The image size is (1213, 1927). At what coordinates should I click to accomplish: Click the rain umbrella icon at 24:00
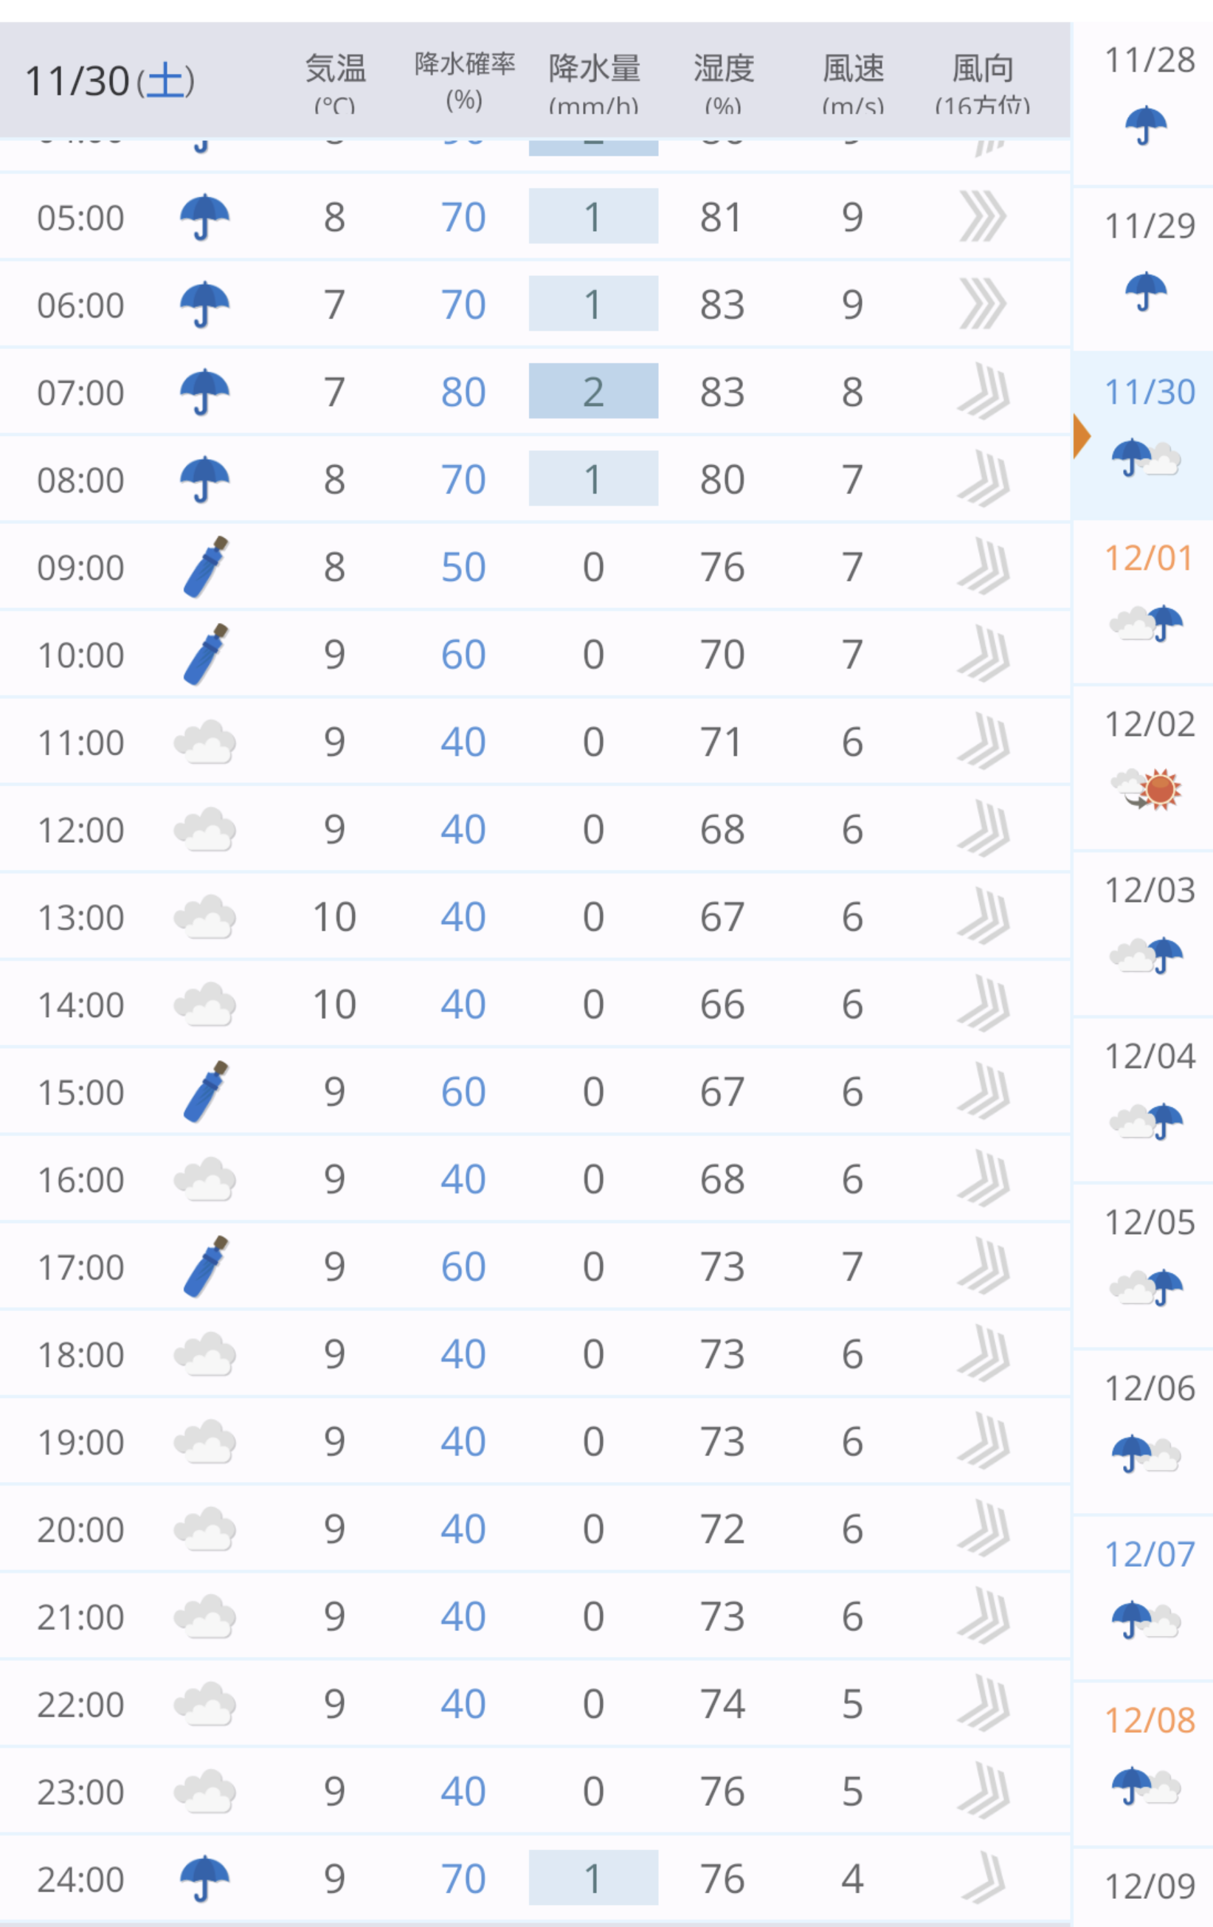205,1878
